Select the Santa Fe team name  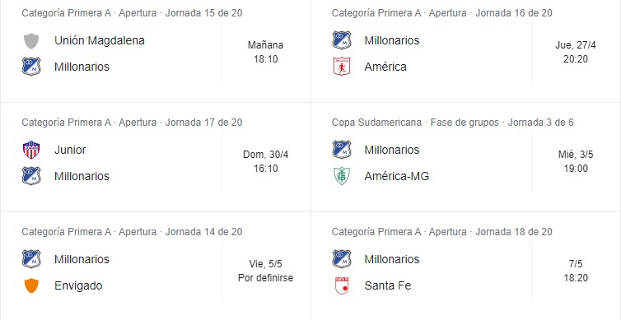[x=388, y=285]
